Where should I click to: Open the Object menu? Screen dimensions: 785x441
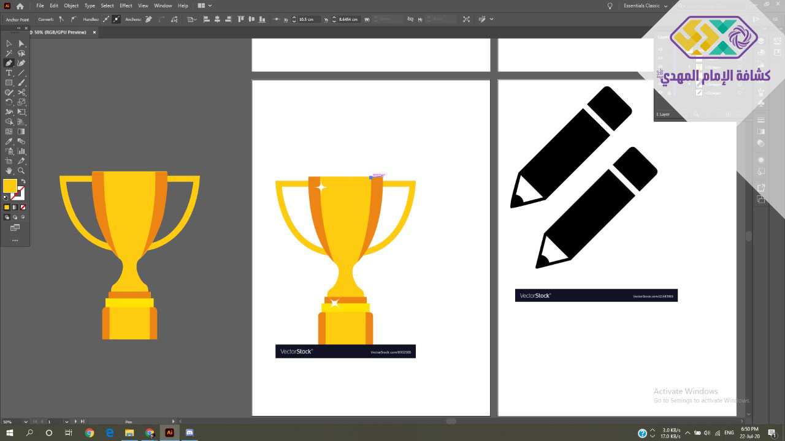pos(71,6)
